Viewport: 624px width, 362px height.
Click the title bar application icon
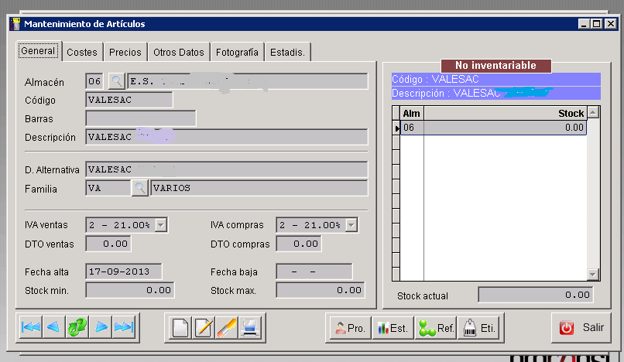click(15, 24)
